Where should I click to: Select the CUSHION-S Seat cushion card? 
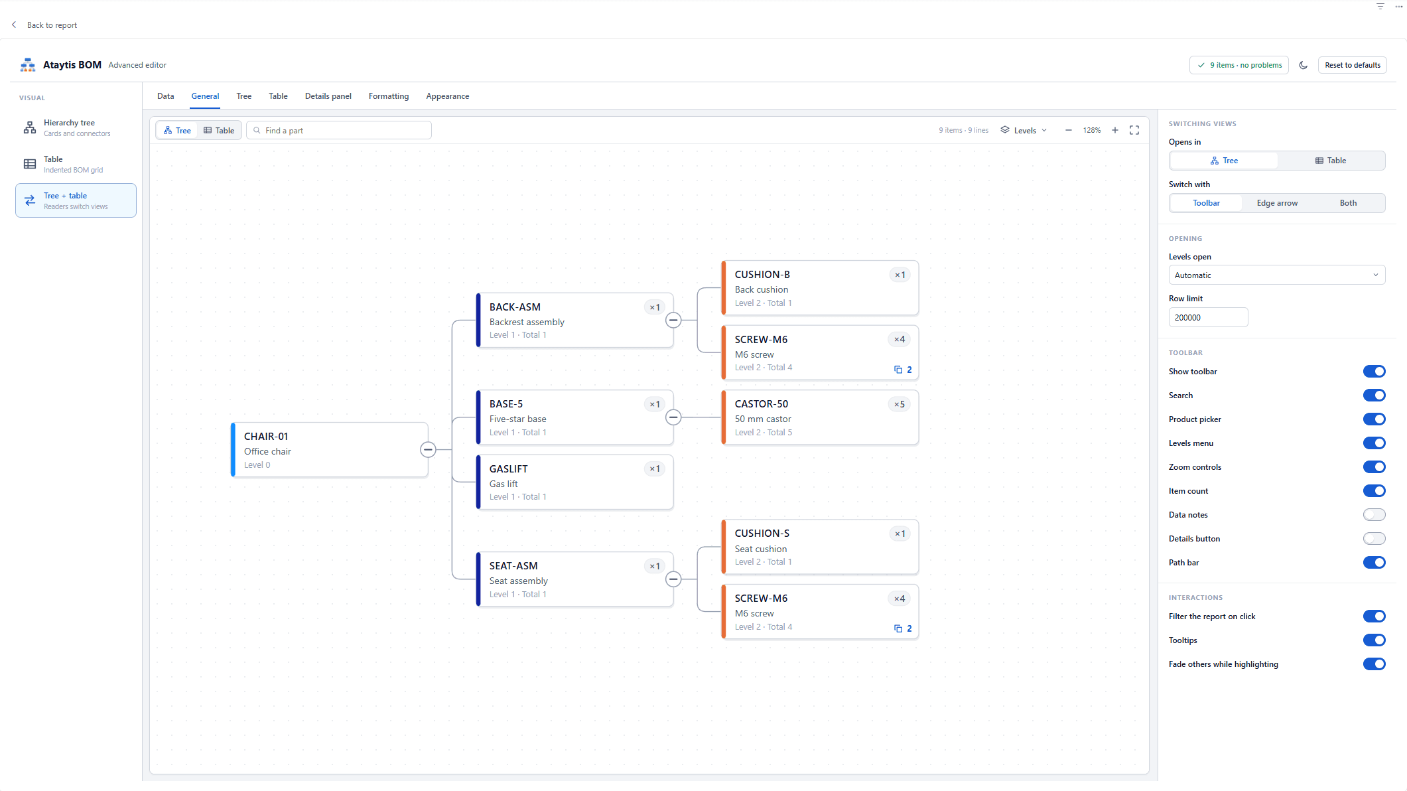[x=821, y=547]
